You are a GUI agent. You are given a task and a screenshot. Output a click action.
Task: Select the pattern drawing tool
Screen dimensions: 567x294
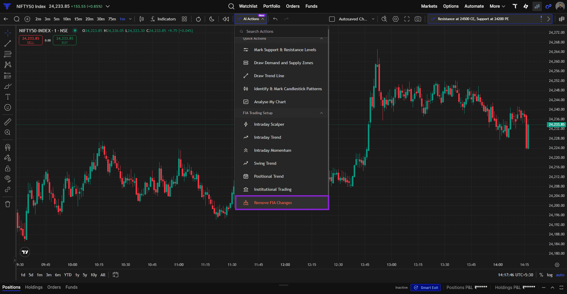(8, 64)
